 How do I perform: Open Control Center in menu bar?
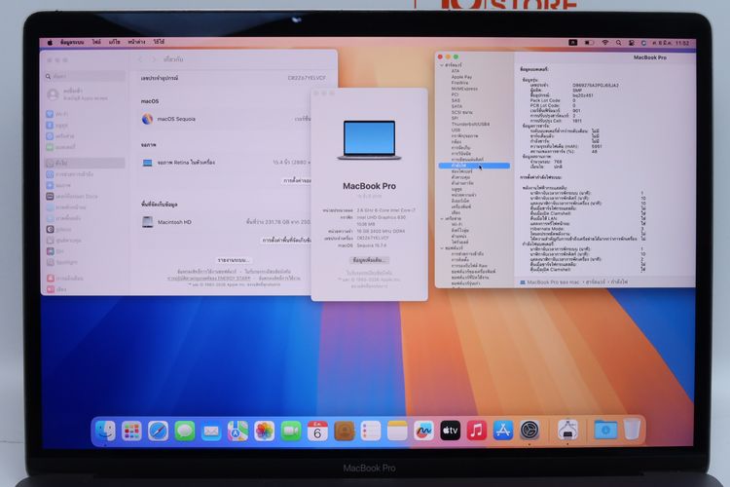click(x=632, y=43)
